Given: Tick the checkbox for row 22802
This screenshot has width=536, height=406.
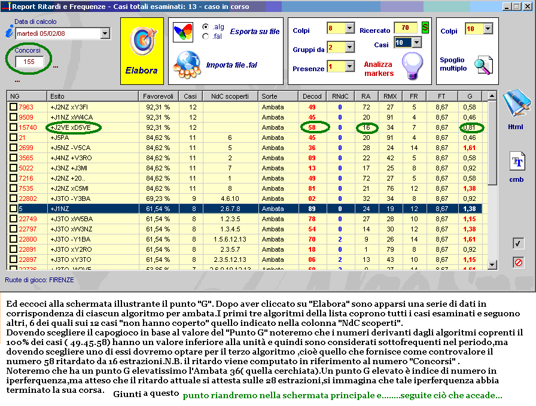Looking at the screenshot, I should point(13,198).
